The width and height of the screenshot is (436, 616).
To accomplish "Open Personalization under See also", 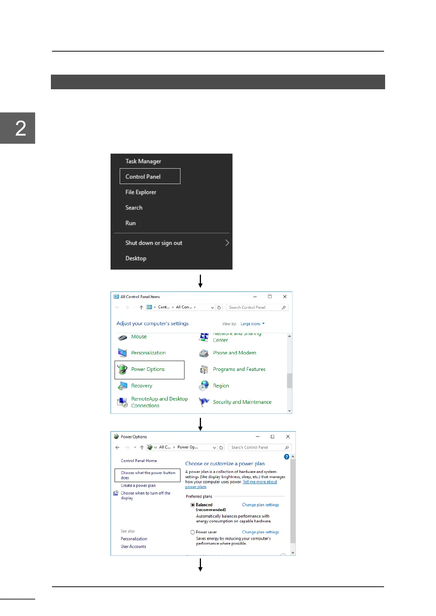I will (134, 539).
